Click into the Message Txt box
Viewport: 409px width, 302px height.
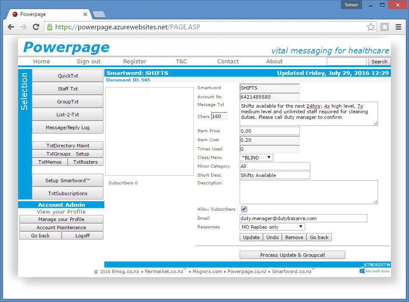tap(308, 114)
